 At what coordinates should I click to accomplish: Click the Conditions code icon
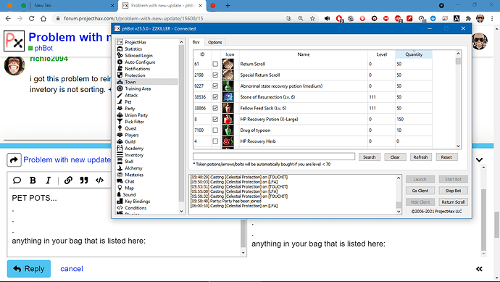[120, 207]
